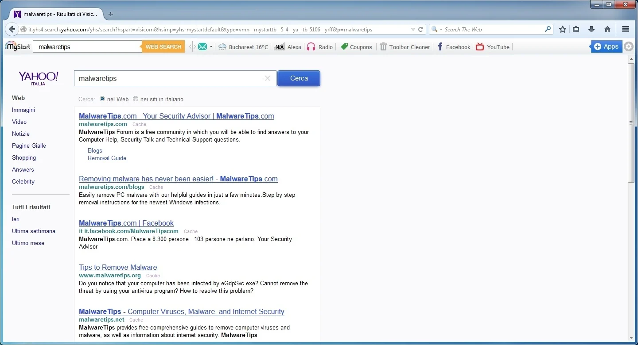Switch to the Immagini search category
This screenshot has height=345, width=638.
tap(23, 110)
